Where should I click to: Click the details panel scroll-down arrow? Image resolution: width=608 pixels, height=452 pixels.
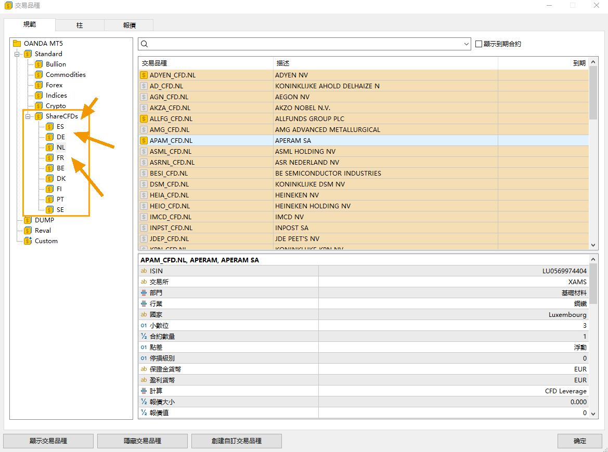click(593, 414)
